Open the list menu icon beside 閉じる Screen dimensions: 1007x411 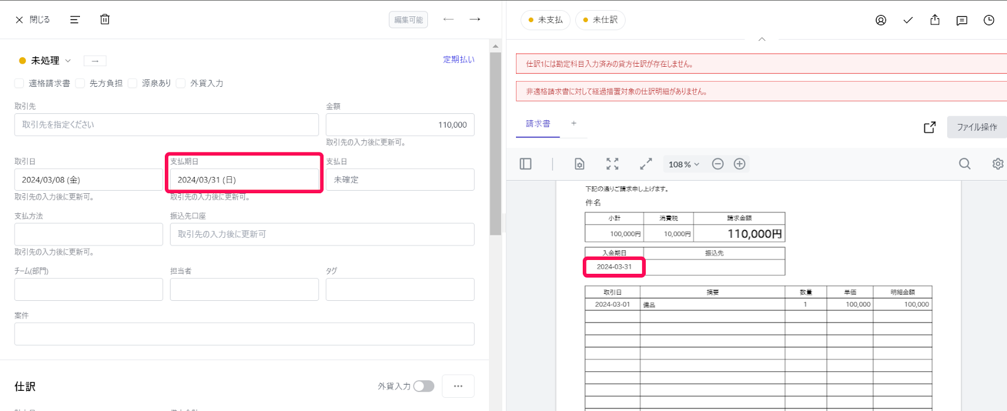pos(75,20)
